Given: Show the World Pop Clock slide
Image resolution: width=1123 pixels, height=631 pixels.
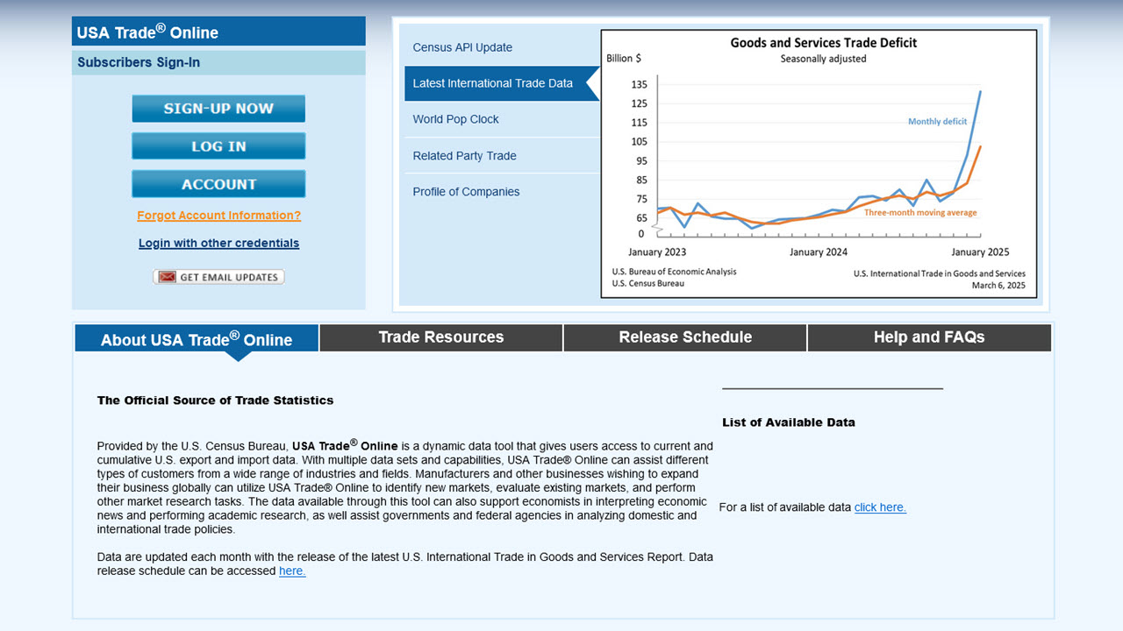Looking at the screenshot, I should tap(455, 119).
